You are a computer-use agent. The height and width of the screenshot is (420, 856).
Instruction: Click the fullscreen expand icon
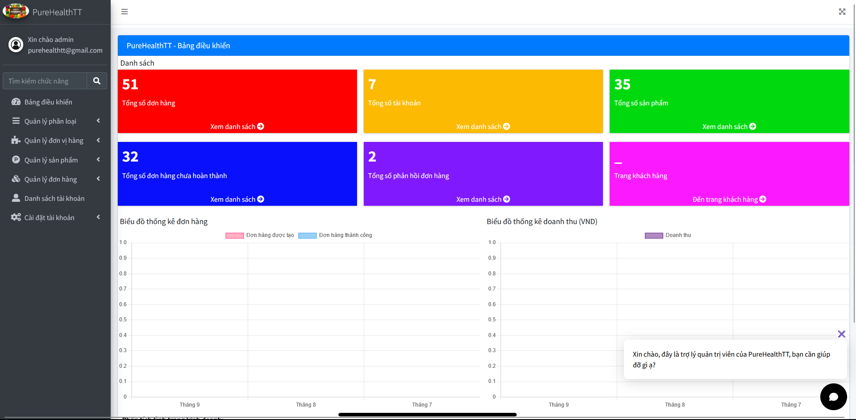842,12
